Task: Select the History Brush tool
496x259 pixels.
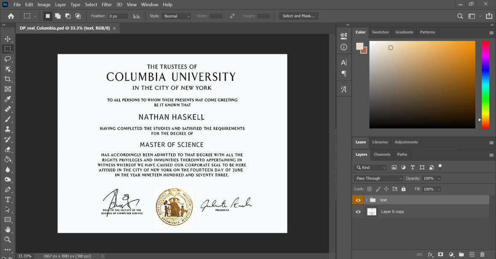Action: click(8, 140)
